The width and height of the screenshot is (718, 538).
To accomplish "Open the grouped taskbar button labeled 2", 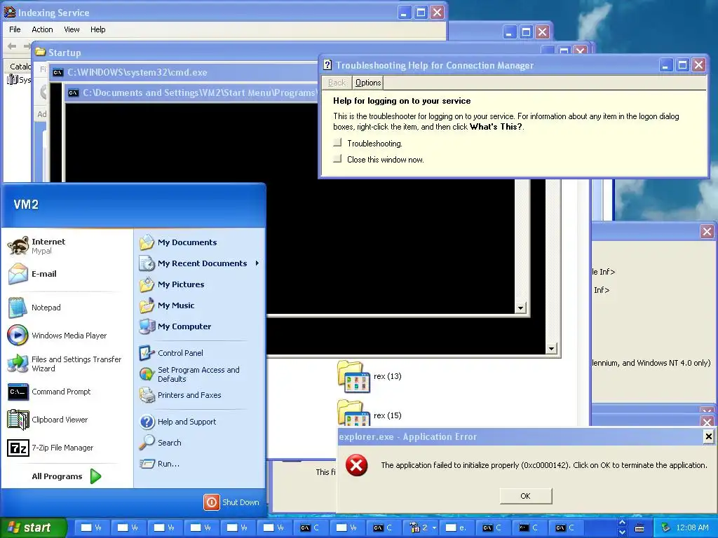I will click(423, 528).
